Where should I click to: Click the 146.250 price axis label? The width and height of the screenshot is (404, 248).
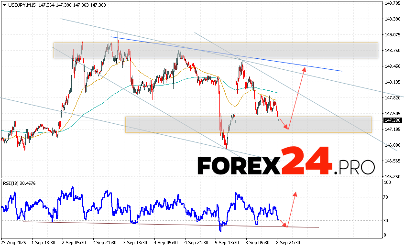coord(392,176)
